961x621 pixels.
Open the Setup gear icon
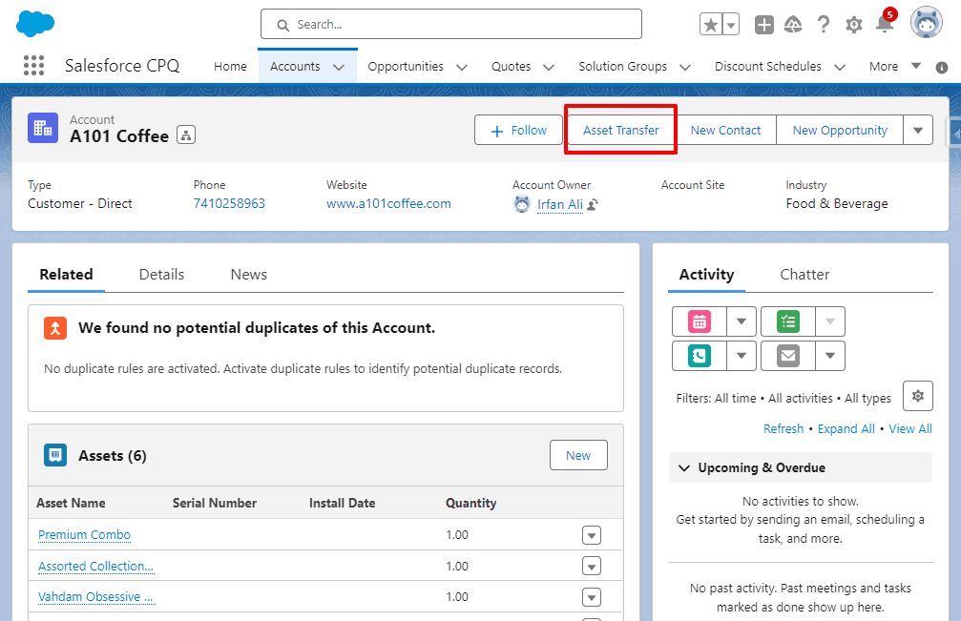tap(854, 25)
